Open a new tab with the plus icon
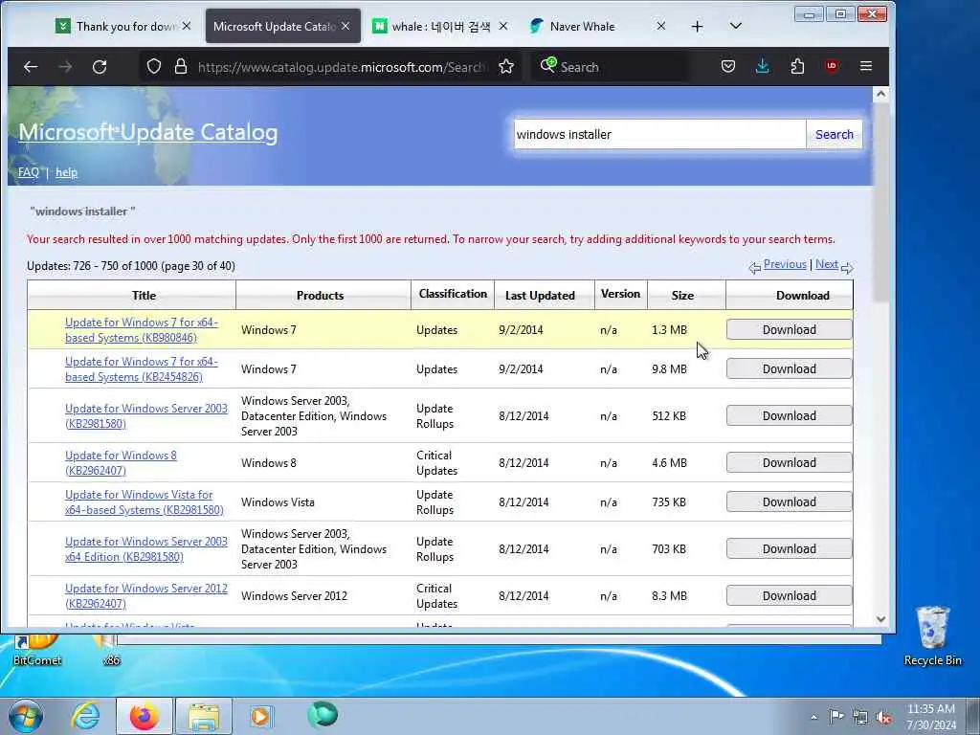The height and width of the screenshot is (735, 980). click(698, 26)
